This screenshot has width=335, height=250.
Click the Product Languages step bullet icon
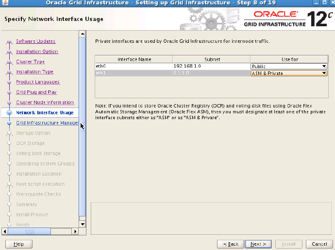9,82
